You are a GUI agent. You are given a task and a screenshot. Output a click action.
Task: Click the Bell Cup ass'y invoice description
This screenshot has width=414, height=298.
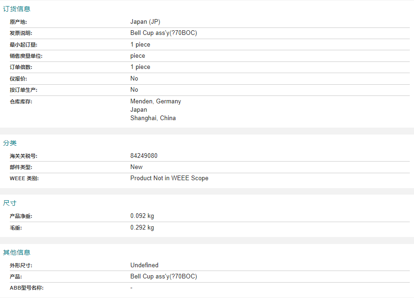point(164,33)
